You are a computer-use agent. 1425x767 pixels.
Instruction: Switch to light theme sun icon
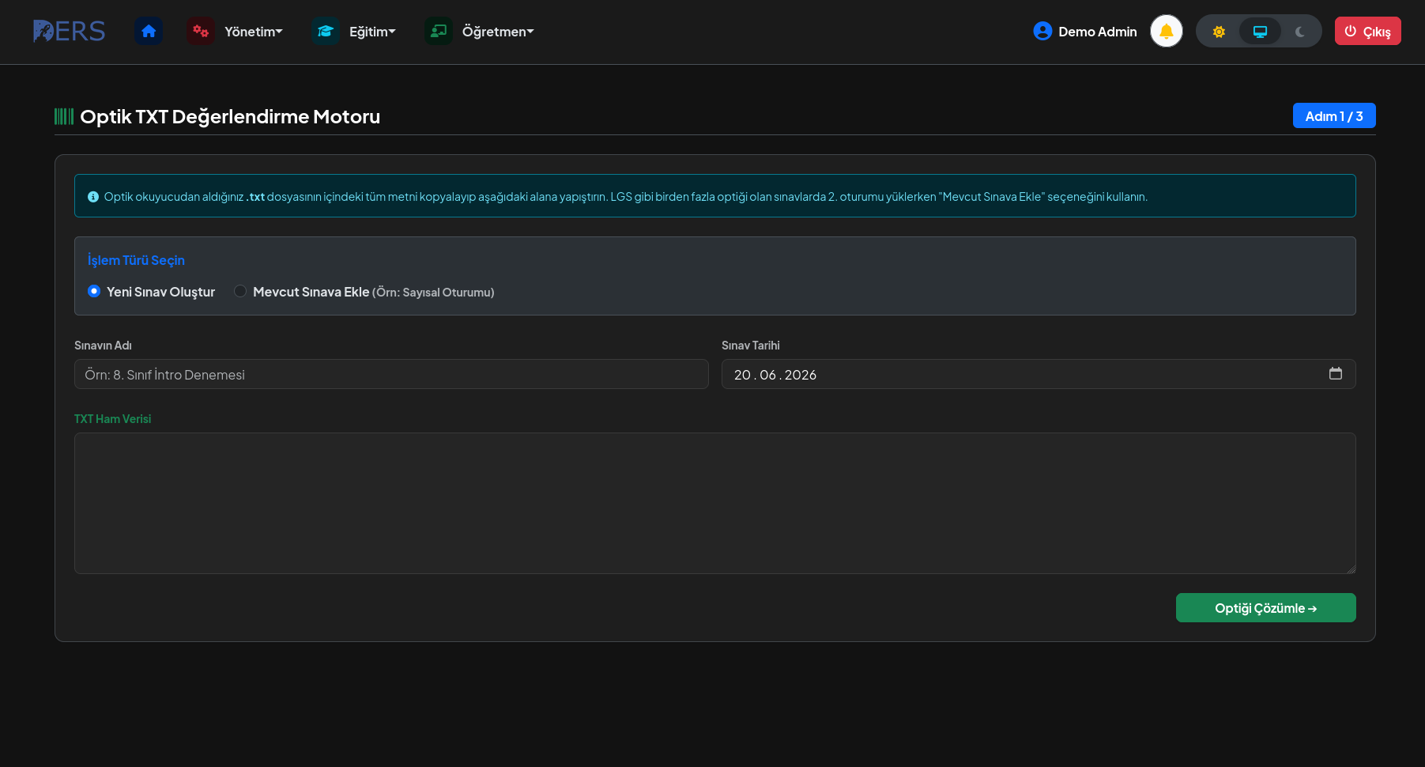pos(1219,32)
